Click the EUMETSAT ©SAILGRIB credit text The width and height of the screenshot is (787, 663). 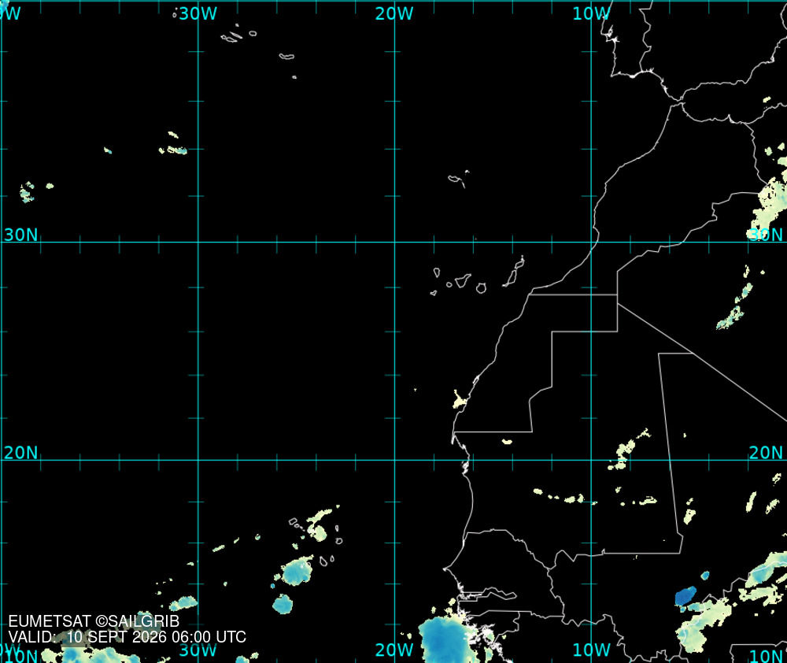tap(94, 621)
